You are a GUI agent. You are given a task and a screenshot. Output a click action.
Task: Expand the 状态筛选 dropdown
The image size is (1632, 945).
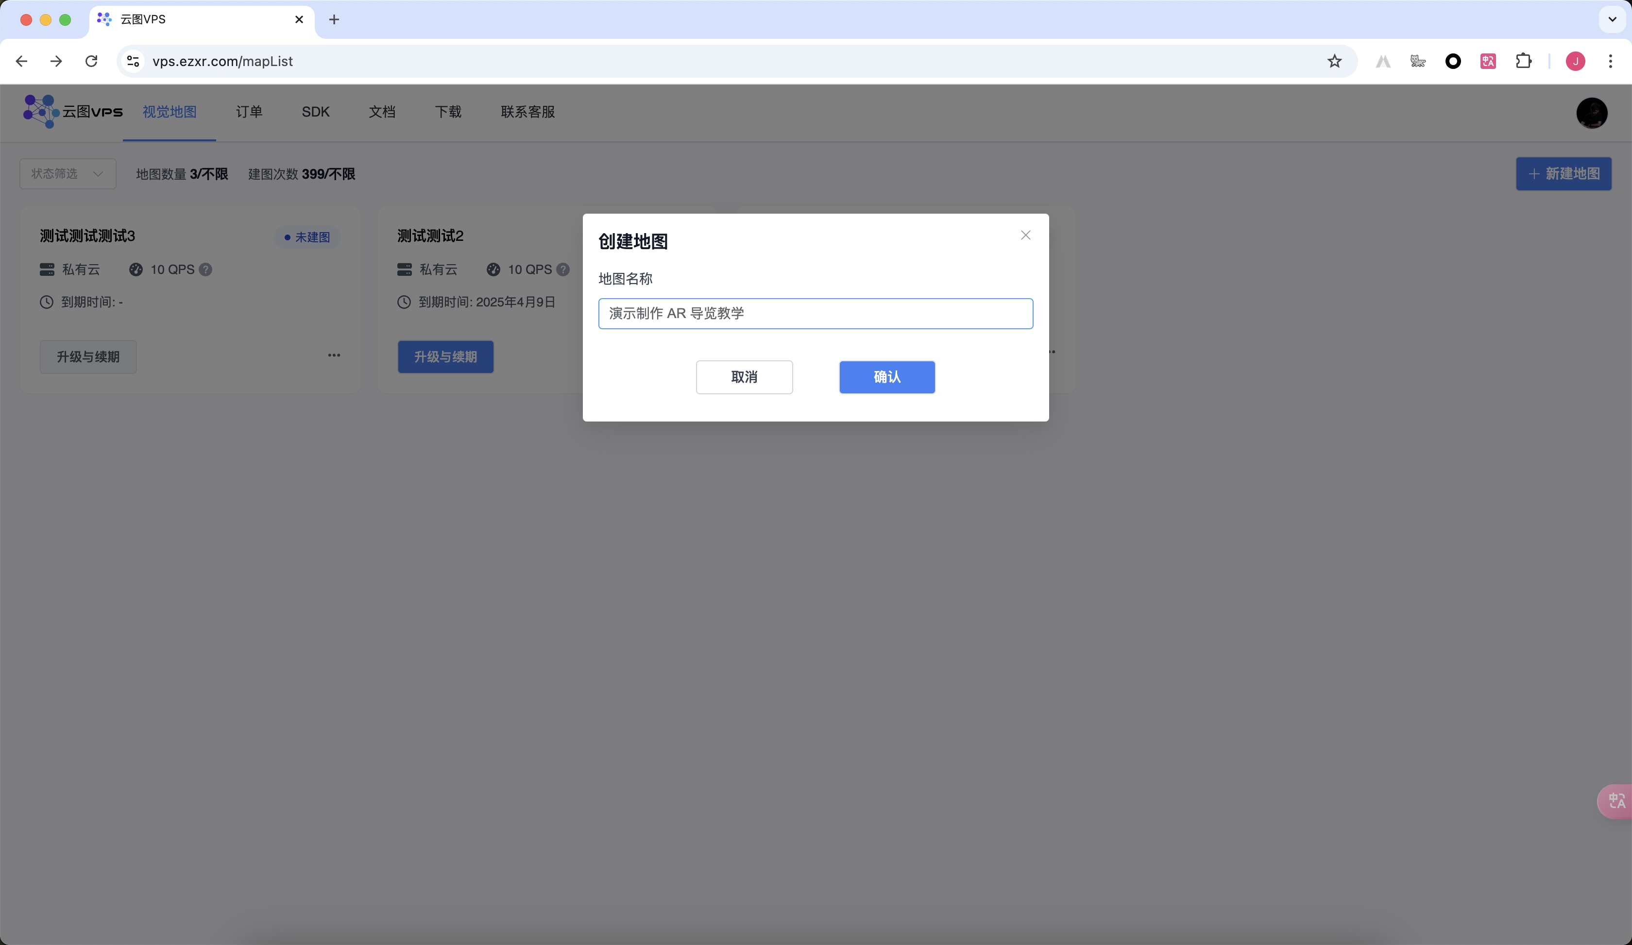[68, 173]
